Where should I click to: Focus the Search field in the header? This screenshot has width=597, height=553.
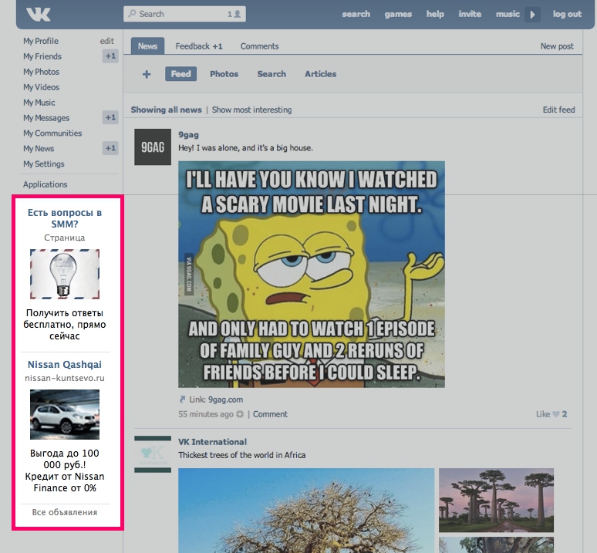point(184,14)
